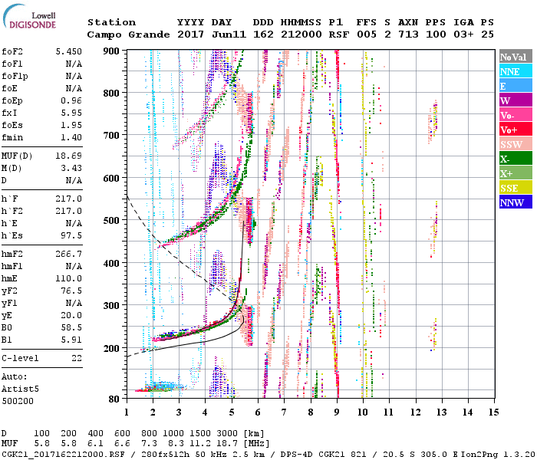
Task: Select the B0 value 58.5
Action: pos(71,328)
